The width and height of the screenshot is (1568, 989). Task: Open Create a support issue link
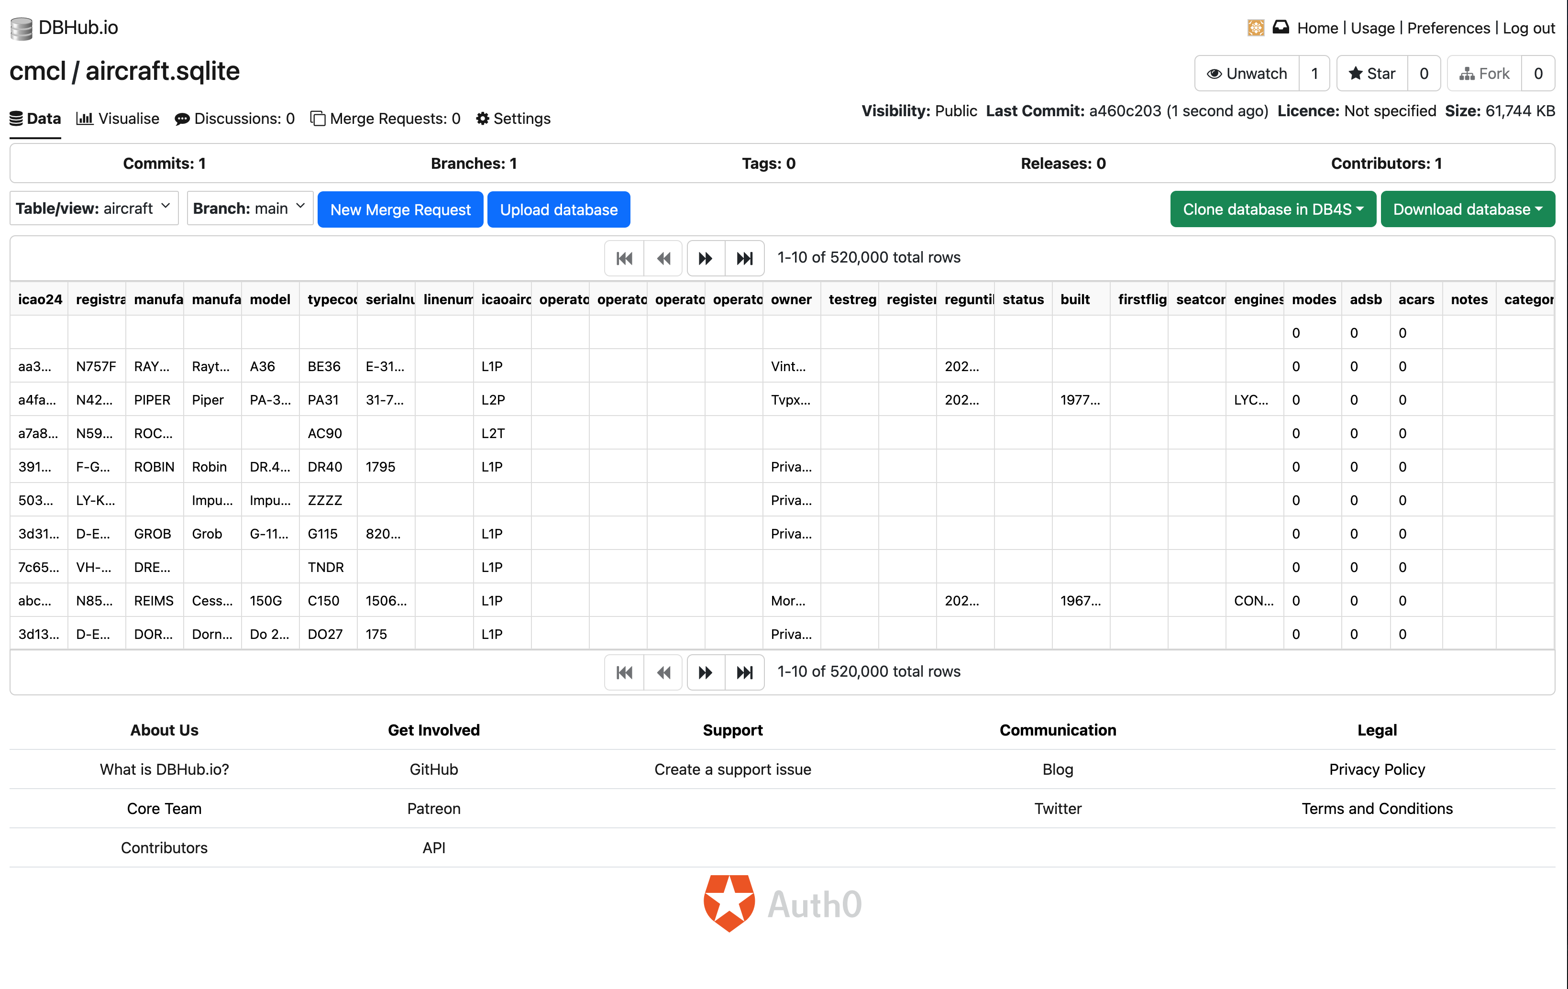coord(732,769)
